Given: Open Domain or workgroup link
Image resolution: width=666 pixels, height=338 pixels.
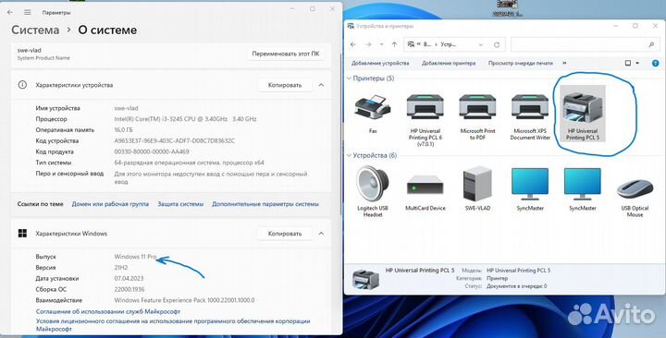Looking at the screenshot, I should [110, 204].
